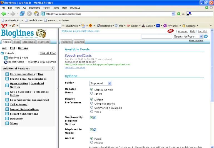
Task: Click the B icon beside Directory
Action: [7, 118]
